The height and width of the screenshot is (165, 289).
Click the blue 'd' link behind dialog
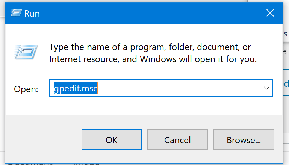(x=286, y=84)
